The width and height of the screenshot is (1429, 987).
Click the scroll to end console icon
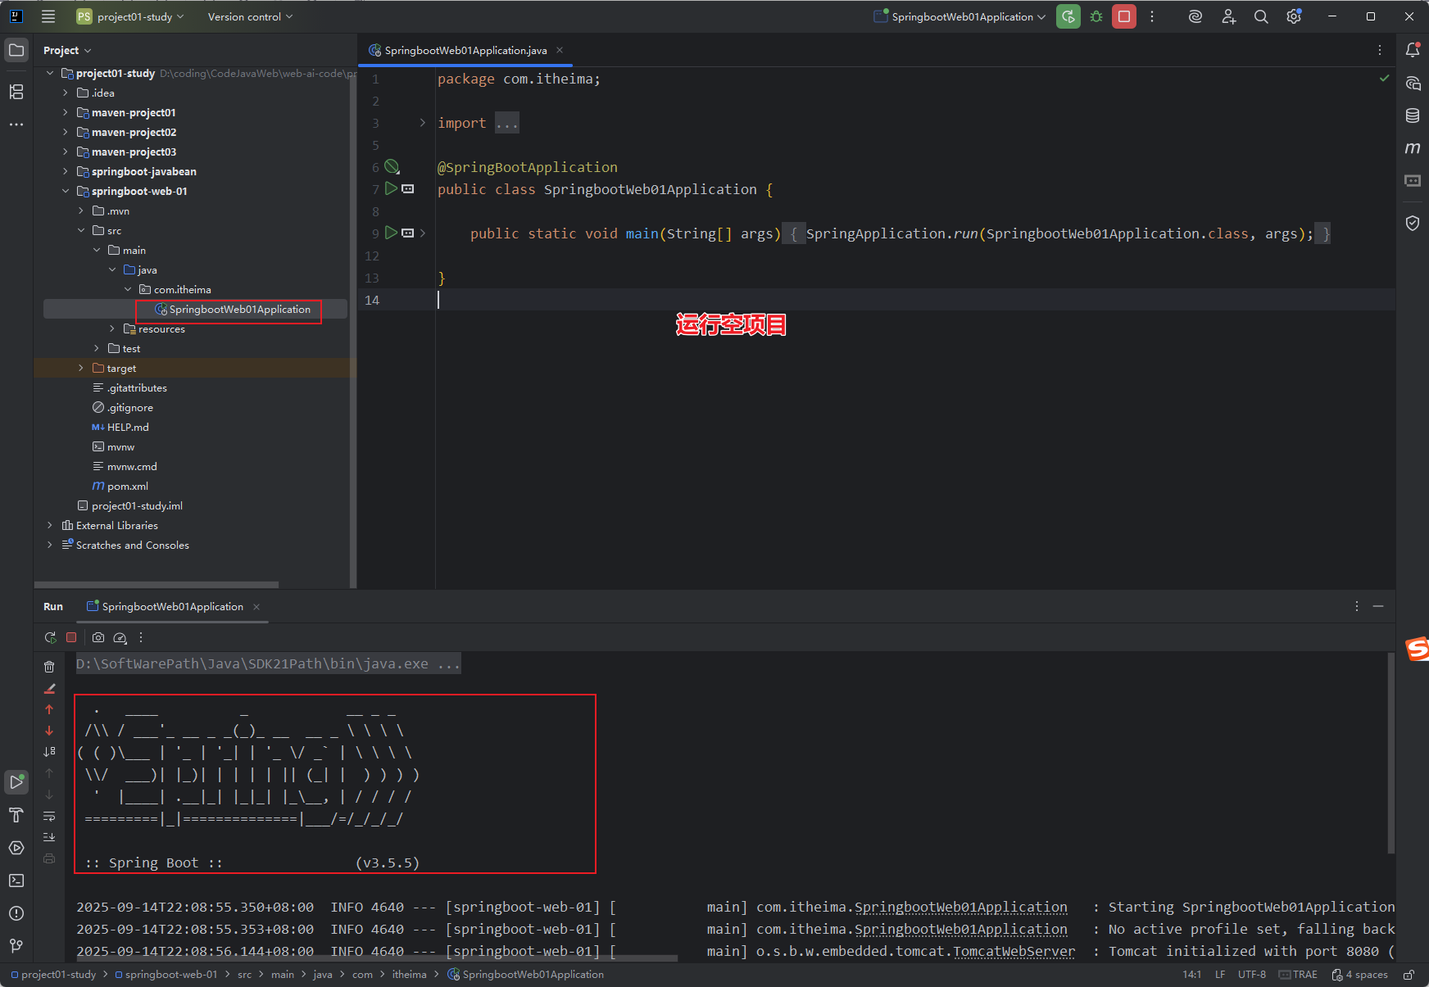click(x=49, y=837)
